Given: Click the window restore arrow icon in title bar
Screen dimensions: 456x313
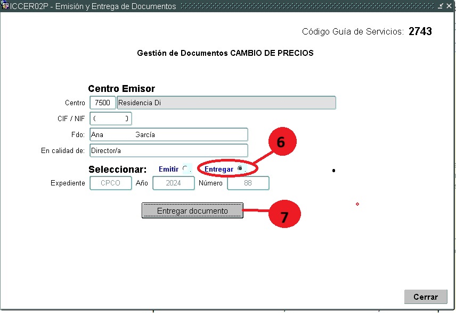Looking at the screenshot, I should 441,6.
